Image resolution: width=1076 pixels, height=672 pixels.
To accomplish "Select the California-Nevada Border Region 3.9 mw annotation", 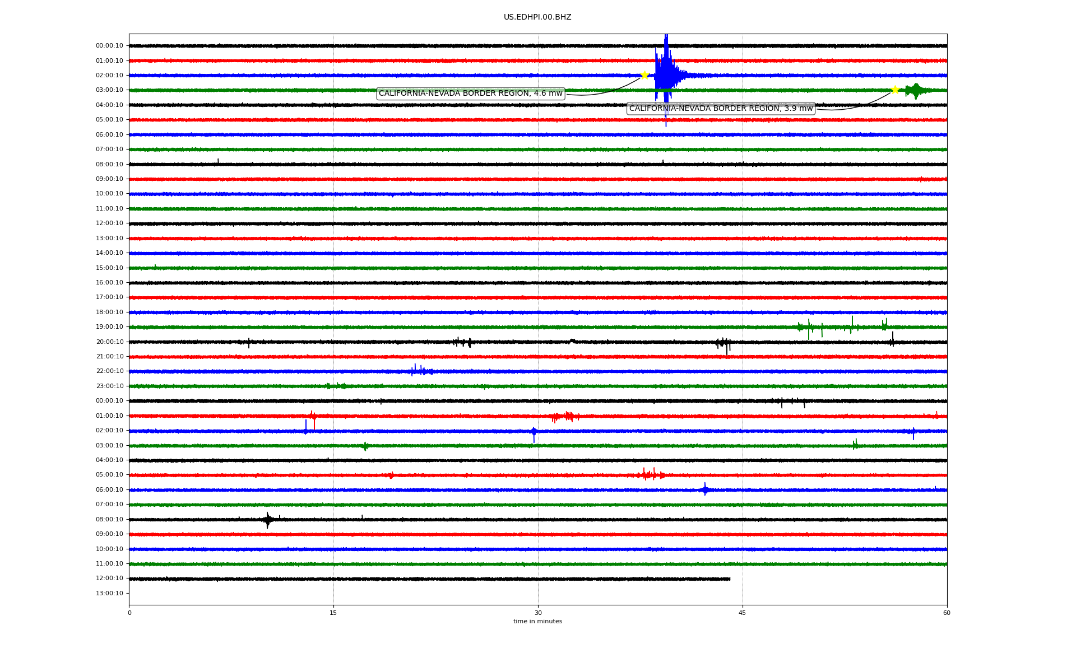I will tap(721, 109).
